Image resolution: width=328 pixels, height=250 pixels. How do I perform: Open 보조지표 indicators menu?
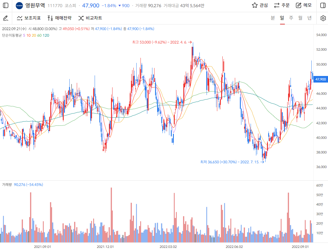pos(29,18)
